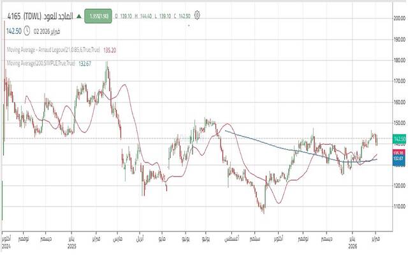The width and height of the screenshot is (408, 255).
Task: Click the 132.67 simple moving average value
Action: click(x=85, y=63)
